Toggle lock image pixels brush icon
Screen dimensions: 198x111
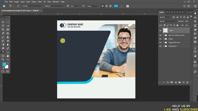tap(168, 25)
